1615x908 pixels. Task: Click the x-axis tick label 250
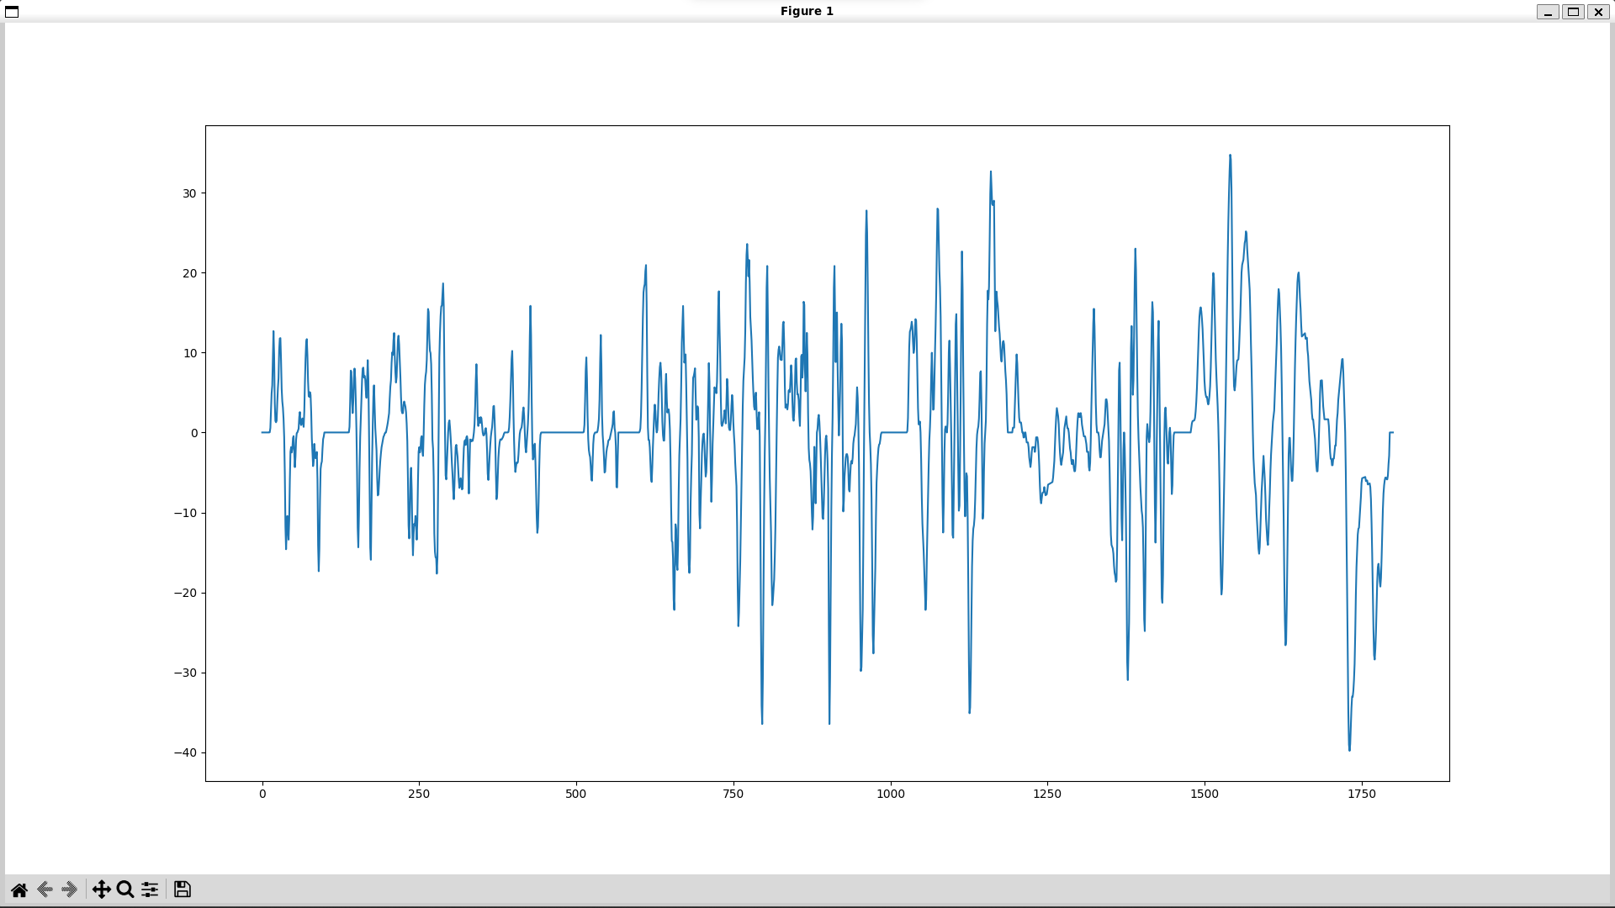tap(419, 794)
